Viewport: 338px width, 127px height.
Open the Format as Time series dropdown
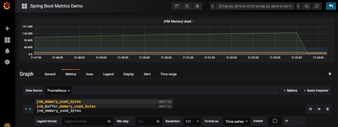point(237,121)
